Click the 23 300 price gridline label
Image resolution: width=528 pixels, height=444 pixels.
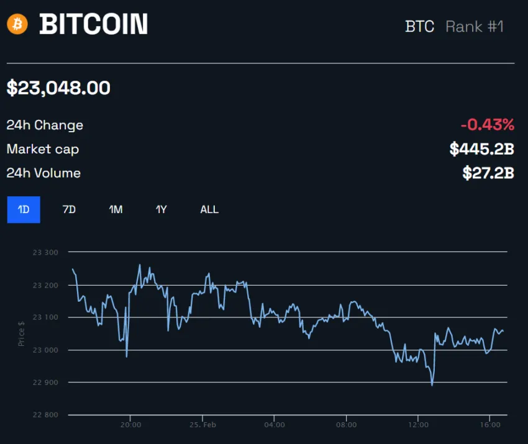tap(45, 253)
